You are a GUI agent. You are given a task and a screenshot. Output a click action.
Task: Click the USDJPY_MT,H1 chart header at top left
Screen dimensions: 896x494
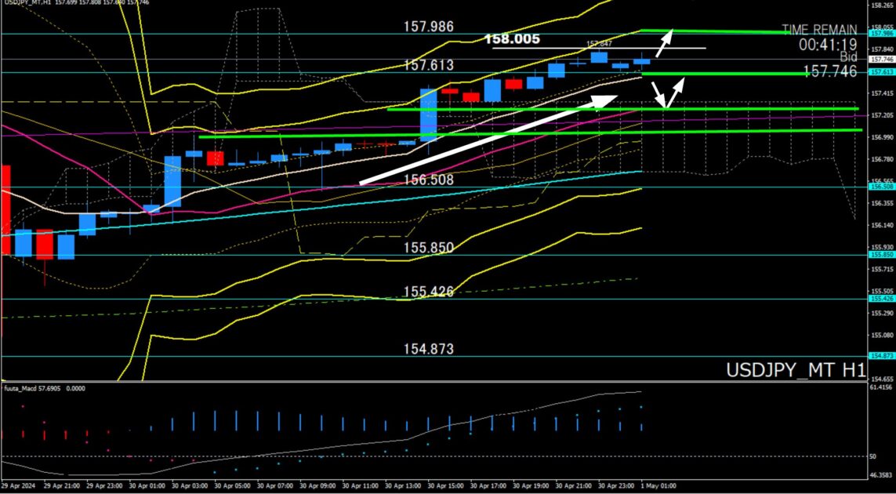pyautogui.click(x=30, y=3)
